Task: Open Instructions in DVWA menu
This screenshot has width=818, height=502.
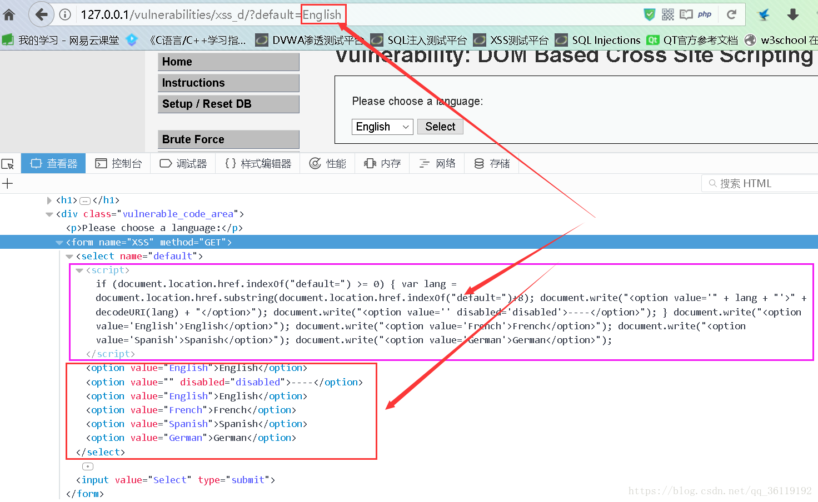Action: coord(229,83)
